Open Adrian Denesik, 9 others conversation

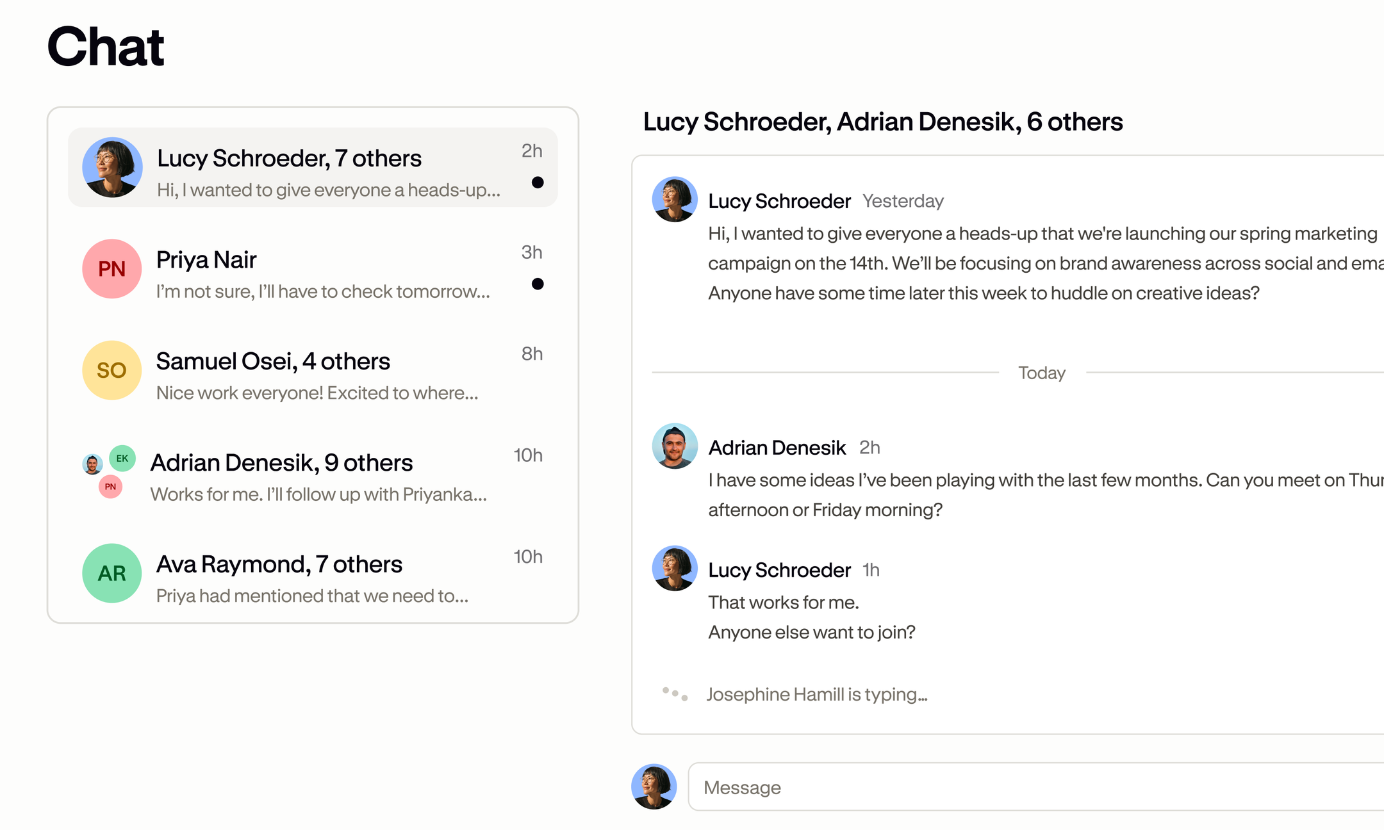[x=313, y=471]
